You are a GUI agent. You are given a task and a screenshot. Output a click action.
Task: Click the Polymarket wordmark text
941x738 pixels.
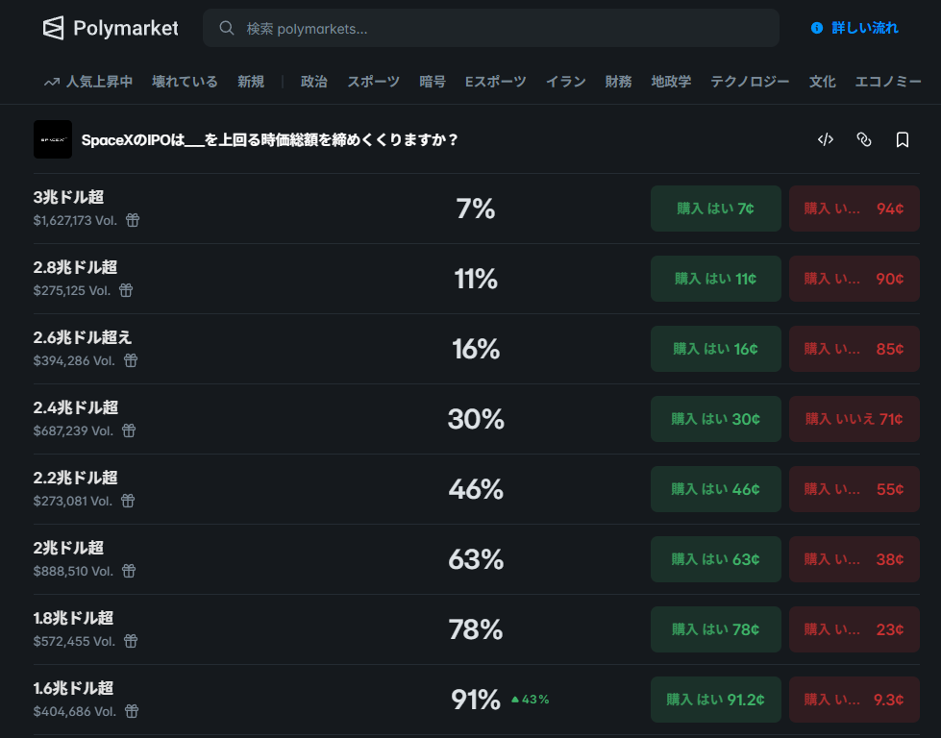pyautogui.click(x=125, y=28)
